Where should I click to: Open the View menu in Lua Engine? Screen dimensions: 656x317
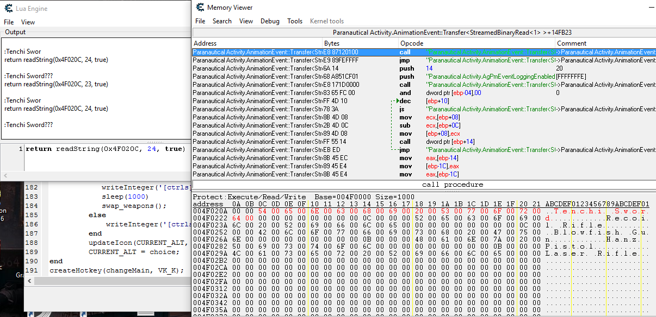pyautogui.click(x=28, y=22)
